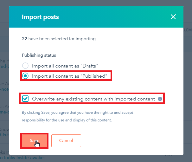
Task: Click the "Import posts" dialog title
Action: click(x=40, y=17)
